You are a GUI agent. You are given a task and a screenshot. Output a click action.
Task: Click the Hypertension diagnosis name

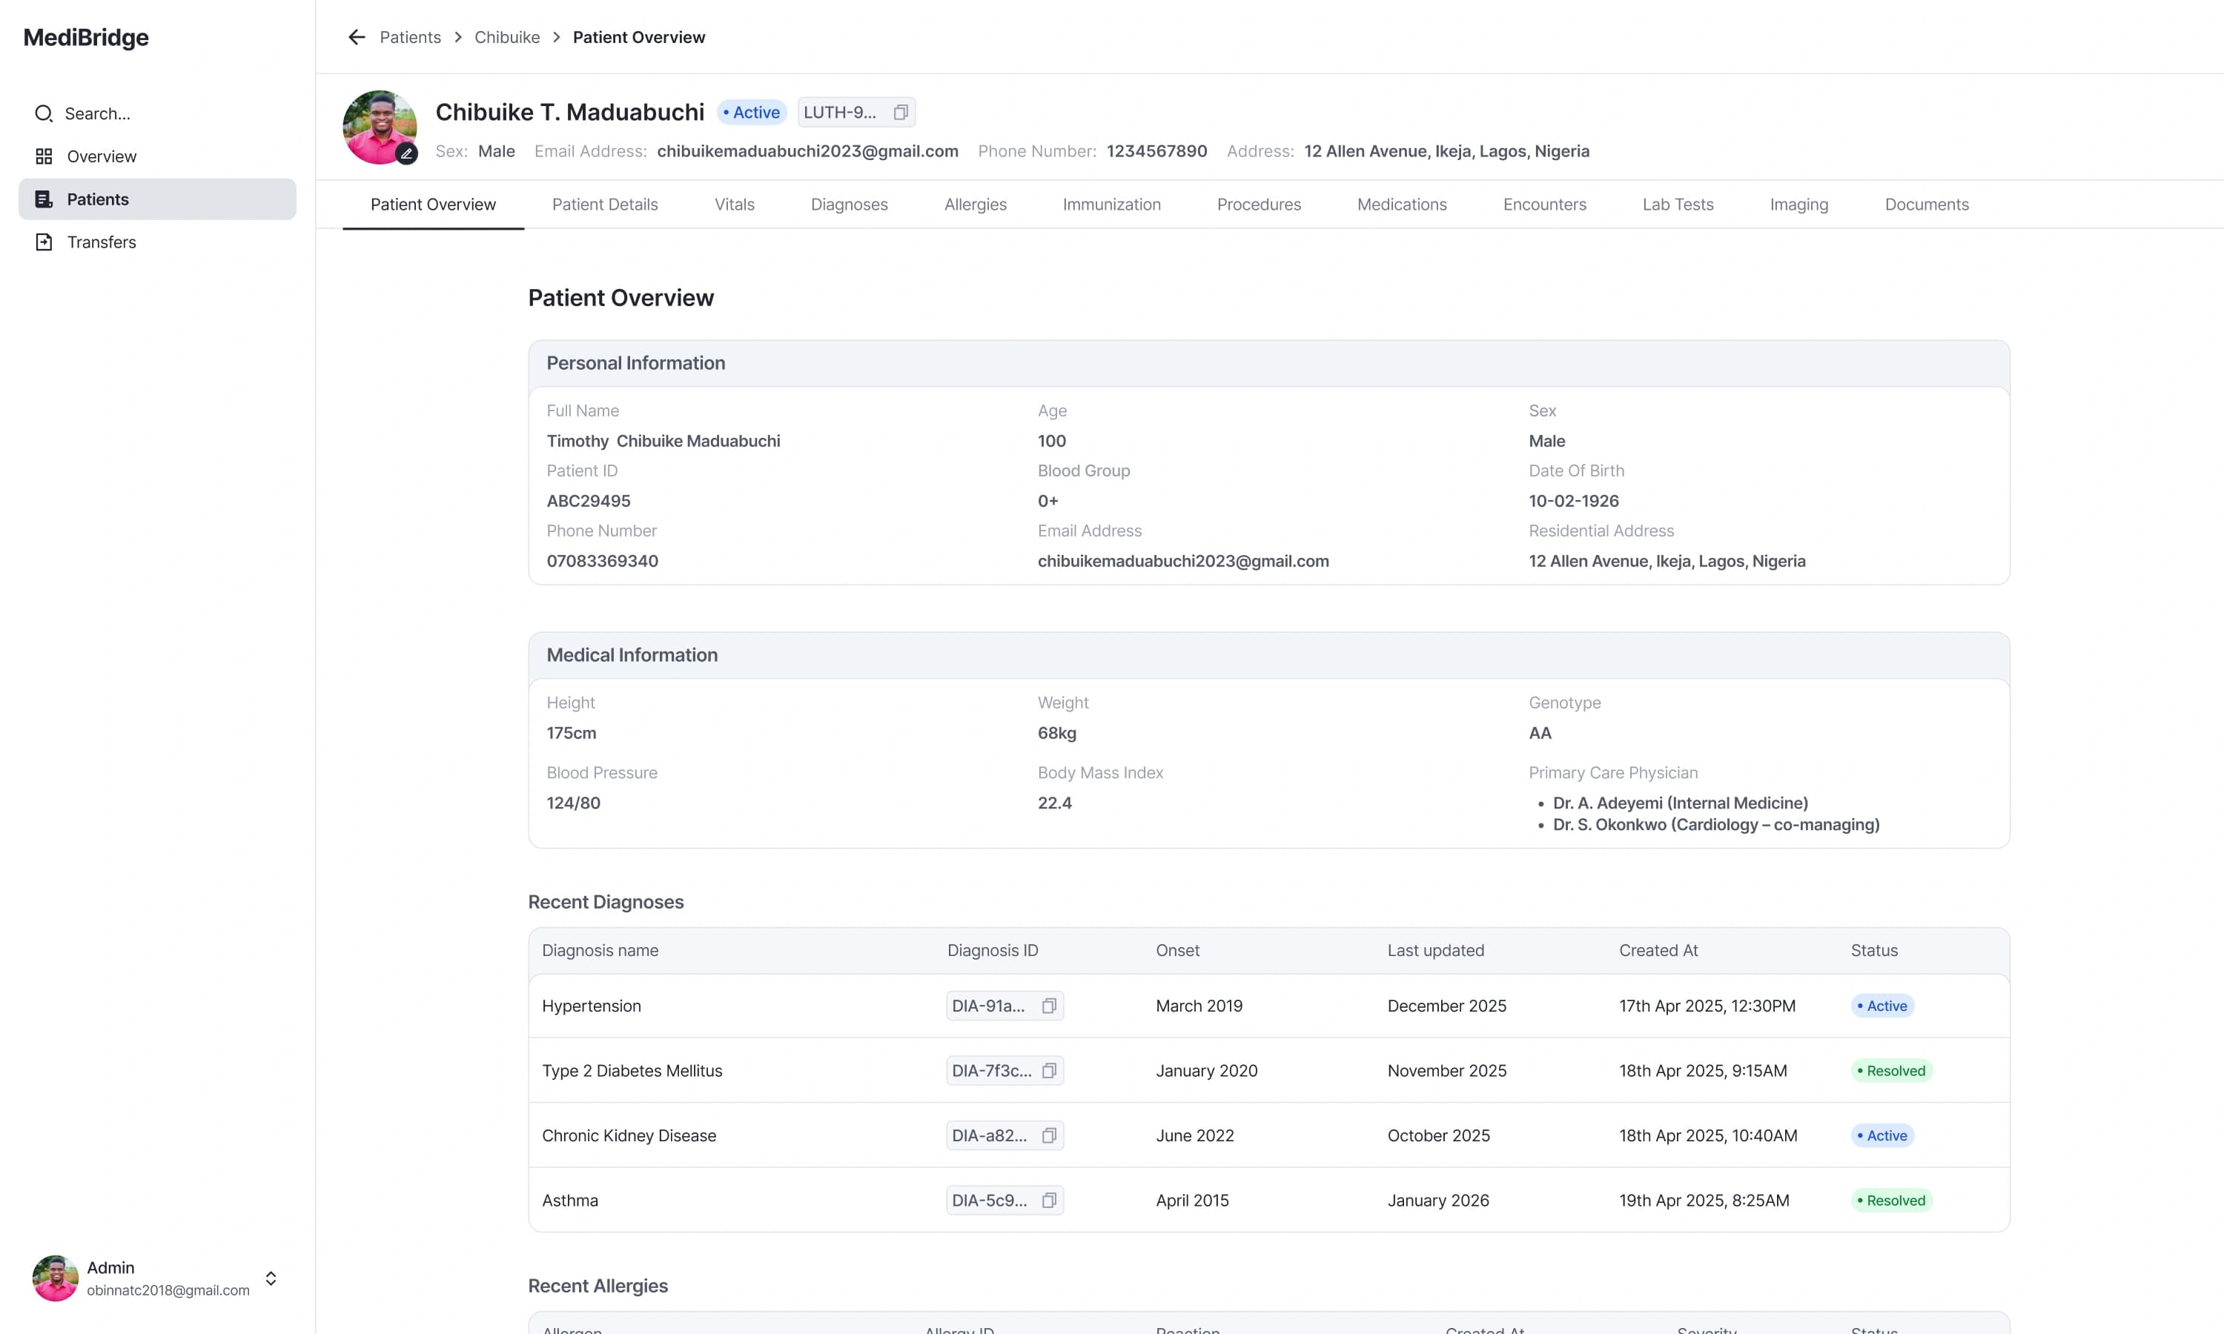point(592,1006)
